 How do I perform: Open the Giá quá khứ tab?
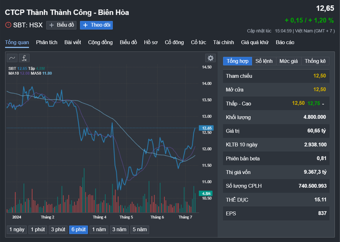click(255, 42)
